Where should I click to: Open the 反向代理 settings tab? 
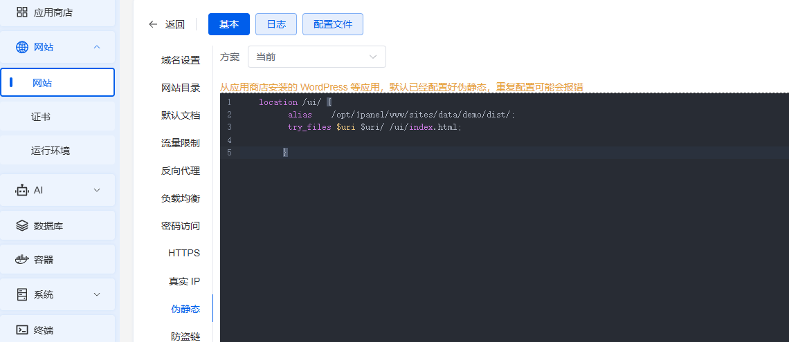[181, 171]
